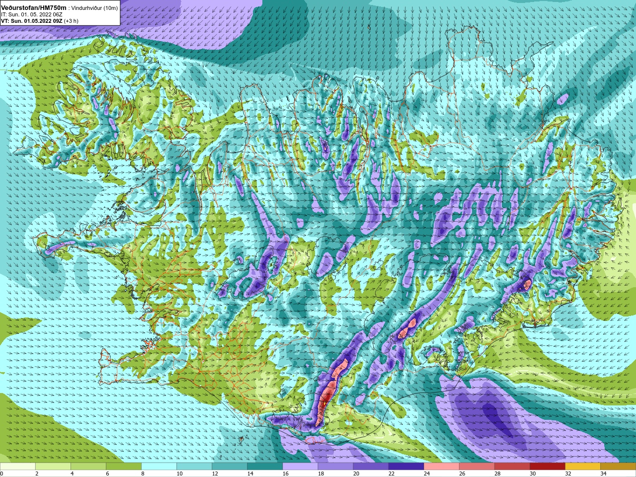636x477 pixels.
Task: Click the legend value 6
Action: [107, 474]
